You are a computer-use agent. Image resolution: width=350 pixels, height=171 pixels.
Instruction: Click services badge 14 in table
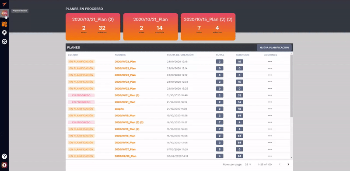coord(239,102)
